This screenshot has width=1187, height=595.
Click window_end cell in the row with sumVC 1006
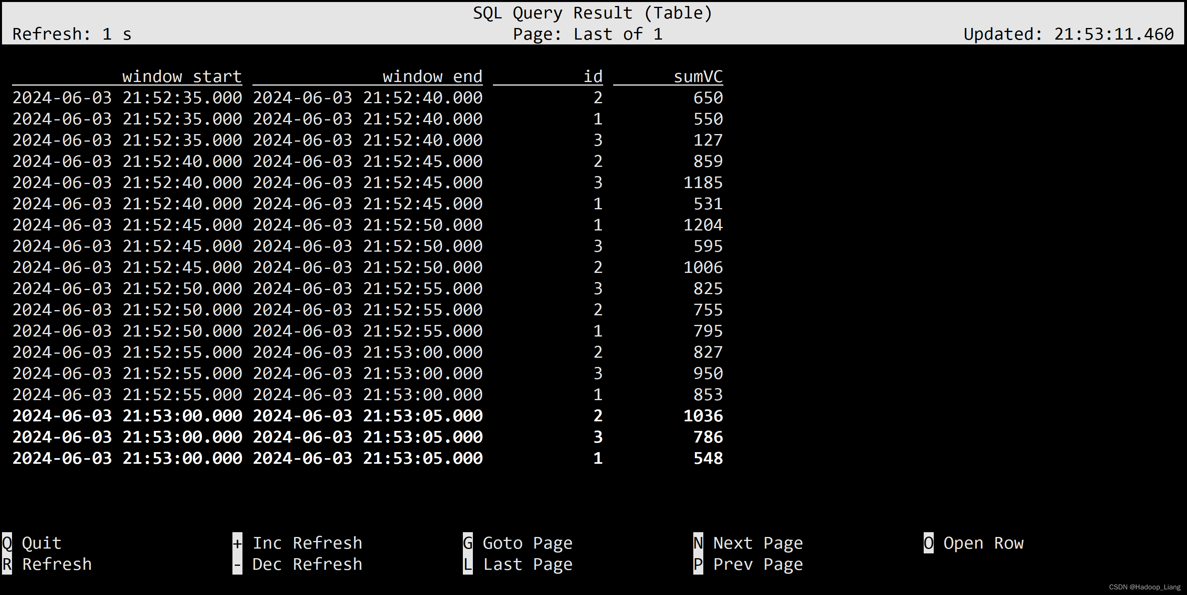[368, 267]
